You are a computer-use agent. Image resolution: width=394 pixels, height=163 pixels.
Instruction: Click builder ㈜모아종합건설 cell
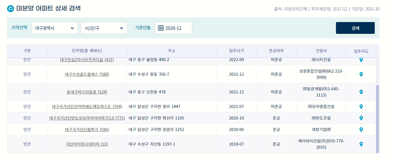pos(321,106)
